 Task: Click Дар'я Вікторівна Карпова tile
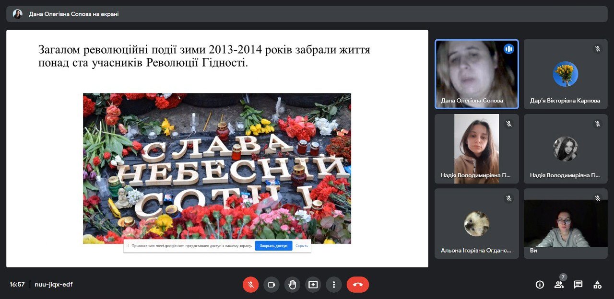tap(565, 74)
